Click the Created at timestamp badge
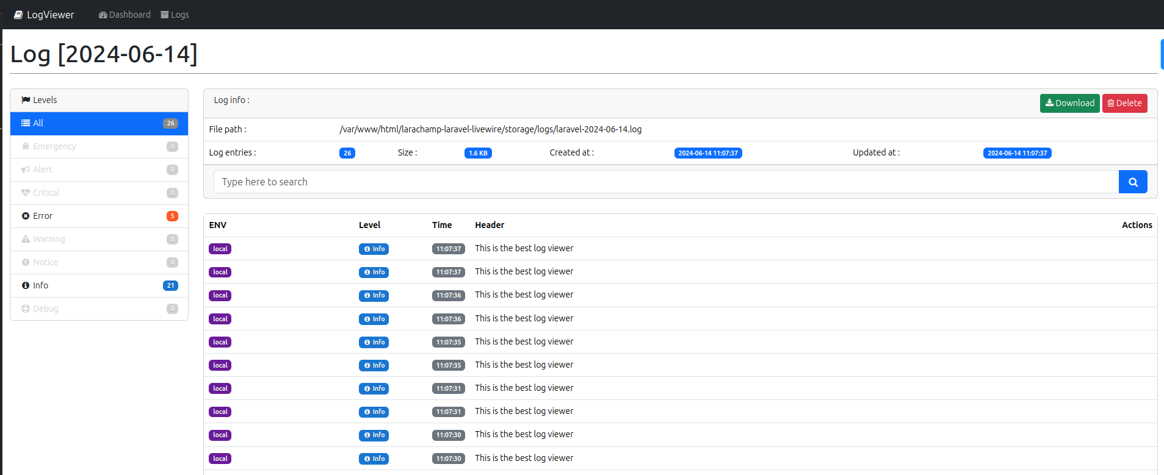Screen dimensions: 1164x475 tap(708, 153)
